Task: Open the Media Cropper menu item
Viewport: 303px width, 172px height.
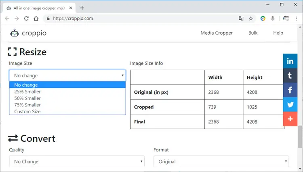Action: (x=217, y=33)
